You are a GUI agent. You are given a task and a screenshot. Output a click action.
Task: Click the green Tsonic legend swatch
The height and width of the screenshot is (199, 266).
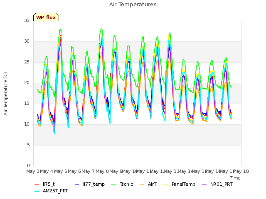(113, 185)
